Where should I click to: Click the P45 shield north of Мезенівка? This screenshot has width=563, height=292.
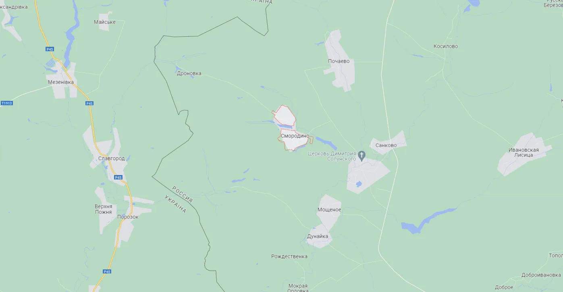50,49
